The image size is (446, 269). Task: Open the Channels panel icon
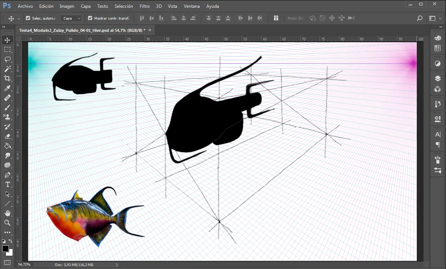(x=438, y=89)
